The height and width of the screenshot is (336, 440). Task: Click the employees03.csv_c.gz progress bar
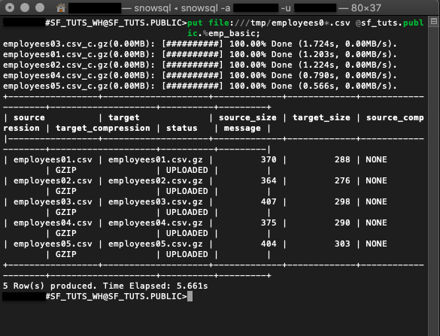(x=193, y=44)
